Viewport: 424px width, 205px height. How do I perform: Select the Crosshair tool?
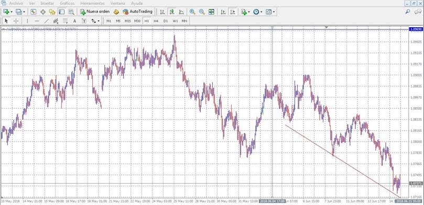[16, 21]
